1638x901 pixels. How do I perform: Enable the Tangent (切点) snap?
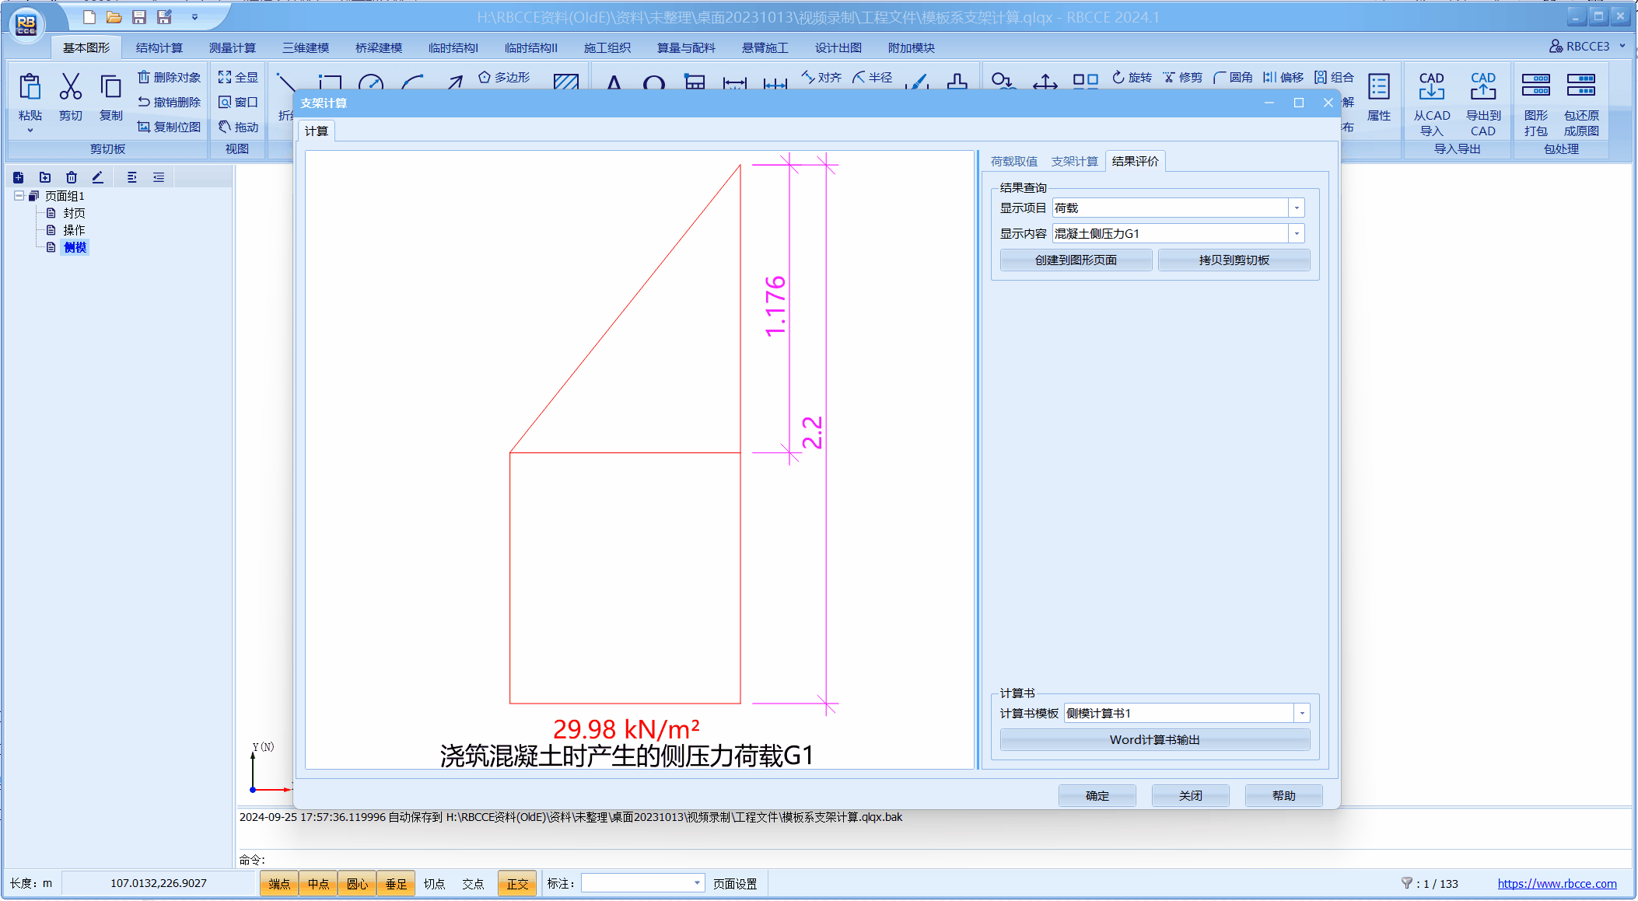tap(434, 884)
